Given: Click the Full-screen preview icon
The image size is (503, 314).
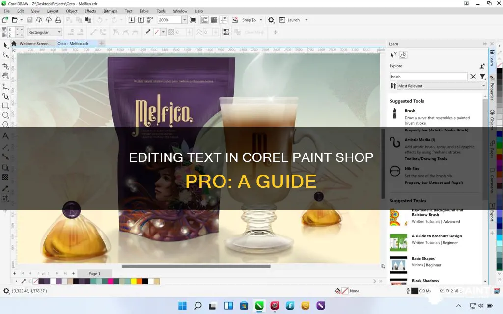Looking at the screenshot, I should click(x=193, y=20).
